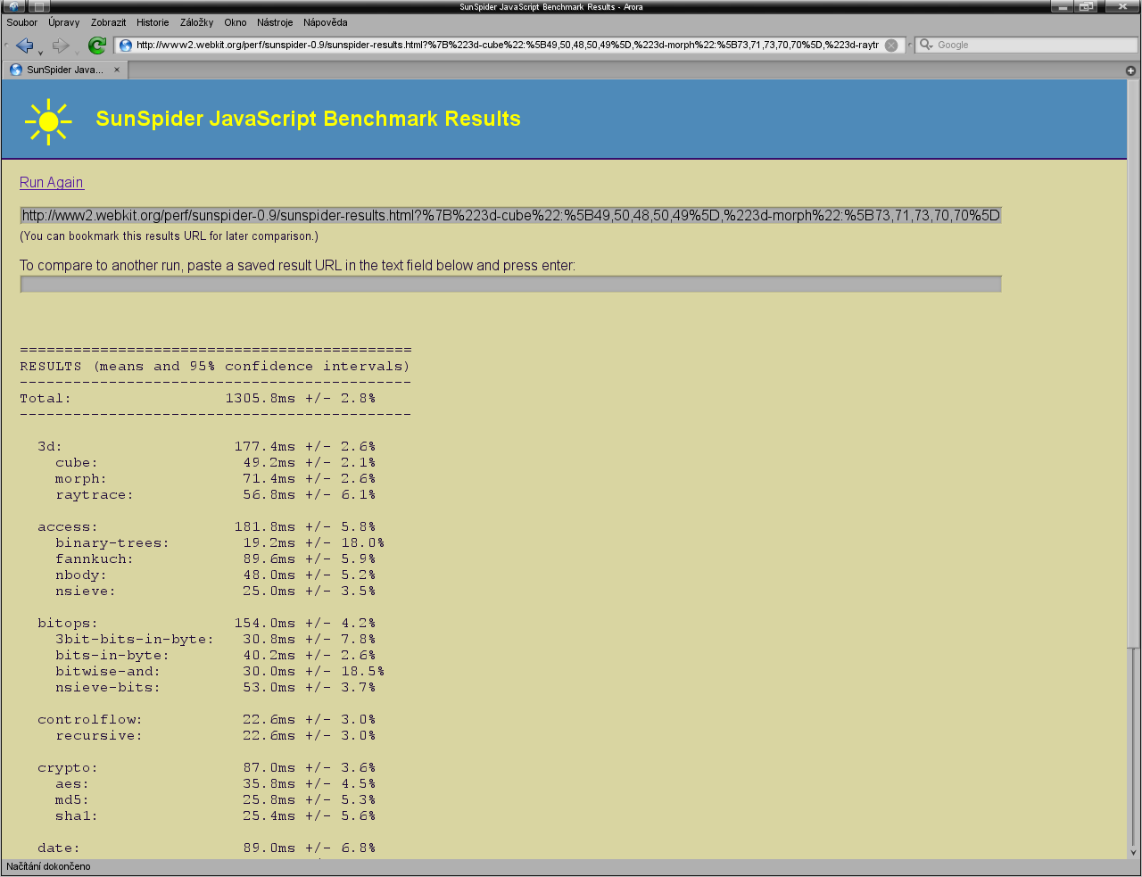
Task: Click the scrollbar down arrow
Action: pyautogui.click(x=1134, y=853)
